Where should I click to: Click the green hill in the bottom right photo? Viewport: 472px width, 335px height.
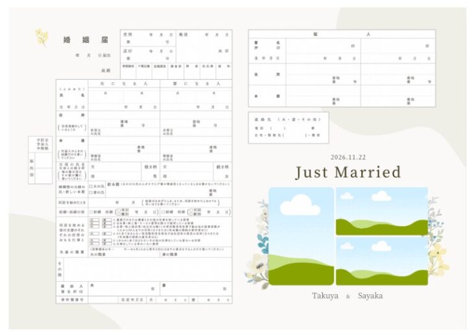coord(381,273)
